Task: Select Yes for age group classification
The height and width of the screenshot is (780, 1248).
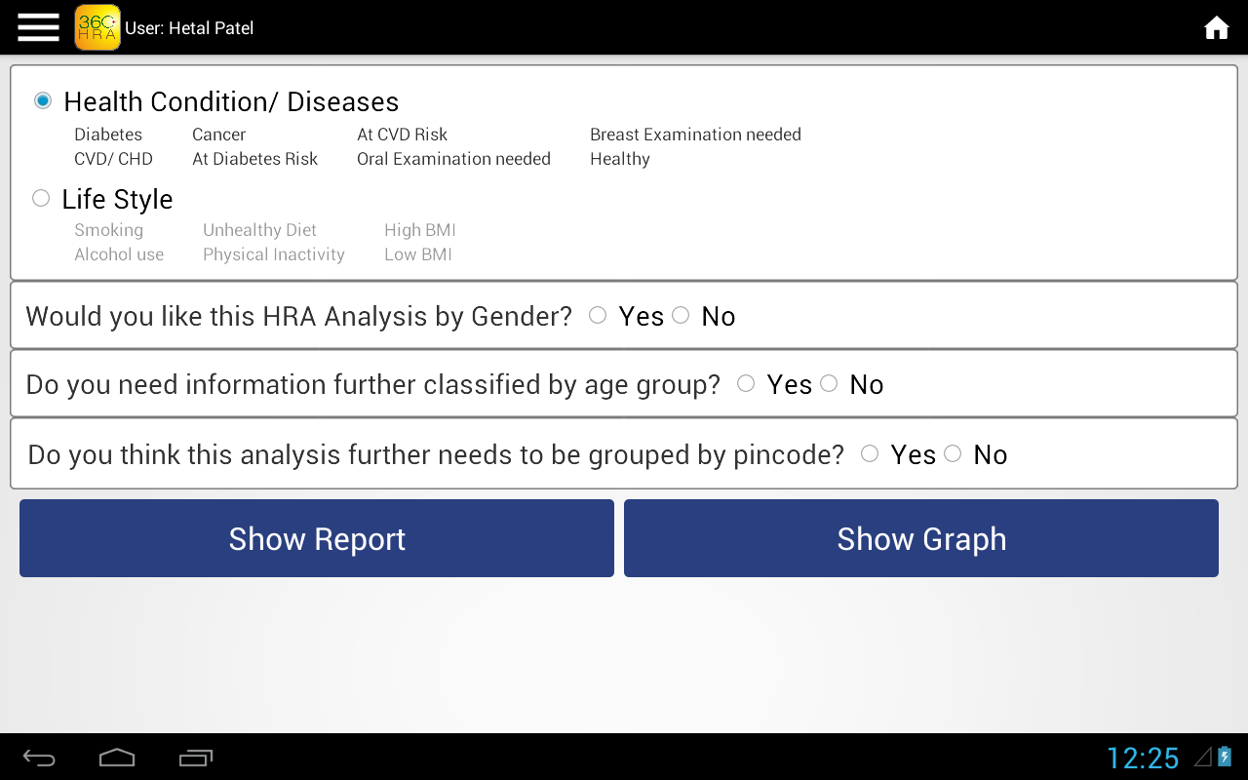Action: [746, 384]
